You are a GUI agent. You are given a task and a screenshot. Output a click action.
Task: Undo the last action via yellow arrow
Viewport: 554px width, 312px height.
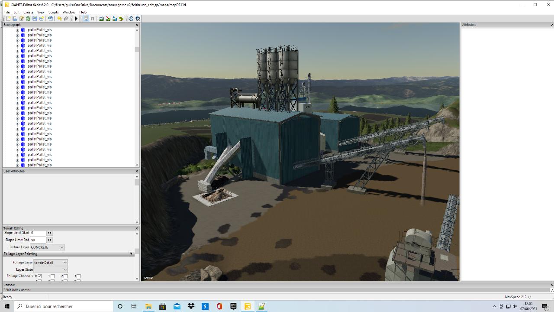(x=59, y=19)
